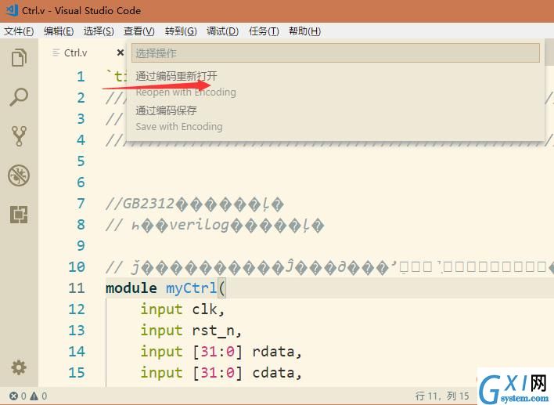Open the Search view in activity bar
Screen dimensions: 554x405
pos(19,97)
